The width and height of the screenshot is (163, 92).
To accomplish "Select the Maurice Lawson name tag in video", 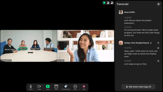I will [x=10, y=49].
